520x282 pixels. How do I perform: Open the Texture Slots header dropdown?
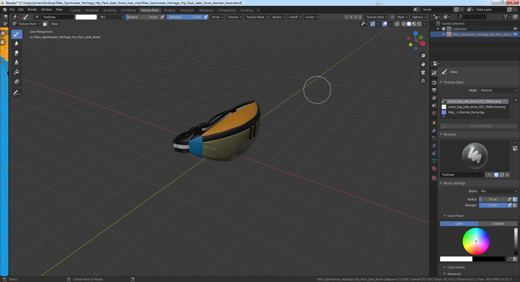[376, 17]
